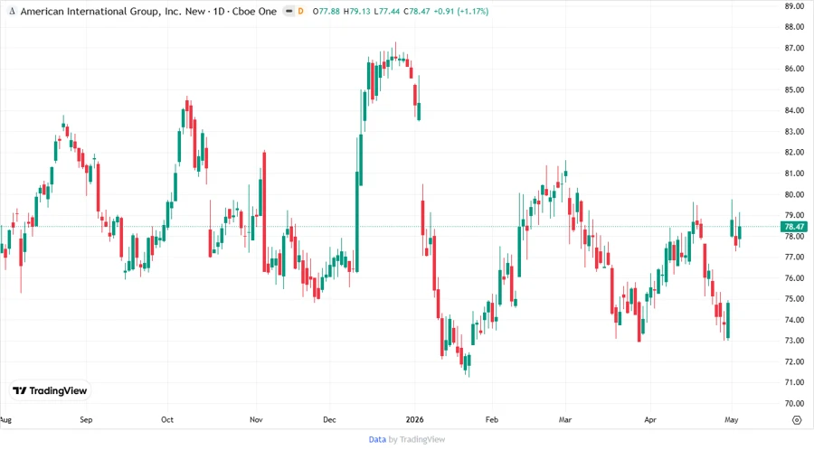Click the Dec time axis label
This screenshot has height=450, width=814.
tap(329, 420)
